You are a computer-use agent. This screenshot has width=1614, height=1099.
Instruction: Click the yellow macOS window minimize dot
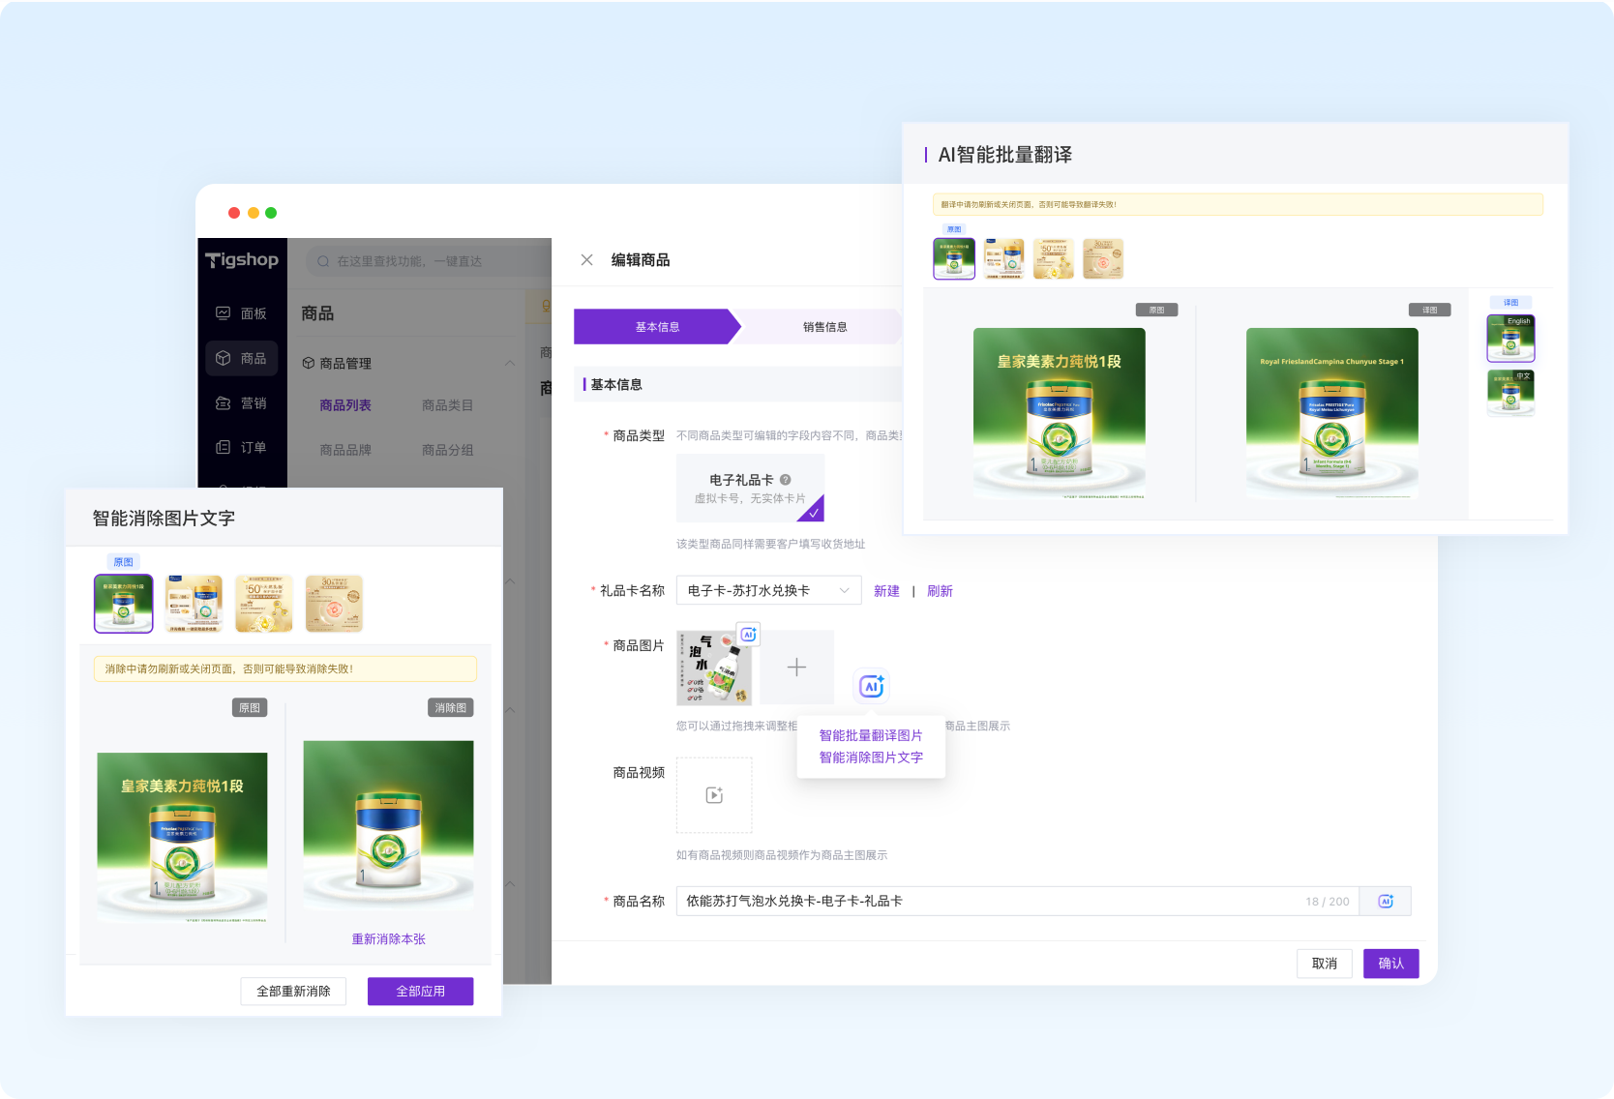[254, 213]
